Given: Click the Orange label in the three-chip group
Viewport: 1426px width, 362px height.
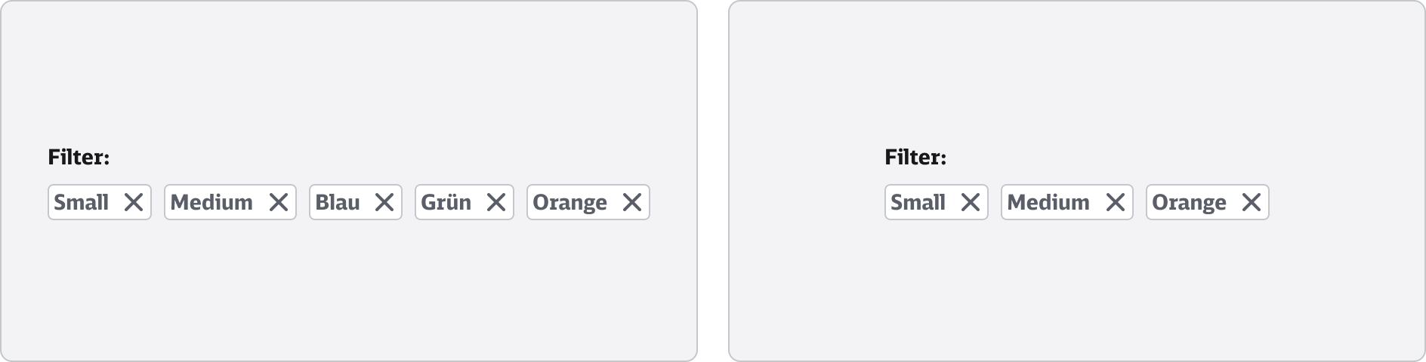Looking at the screenshot, I should tap(1189, 202).
